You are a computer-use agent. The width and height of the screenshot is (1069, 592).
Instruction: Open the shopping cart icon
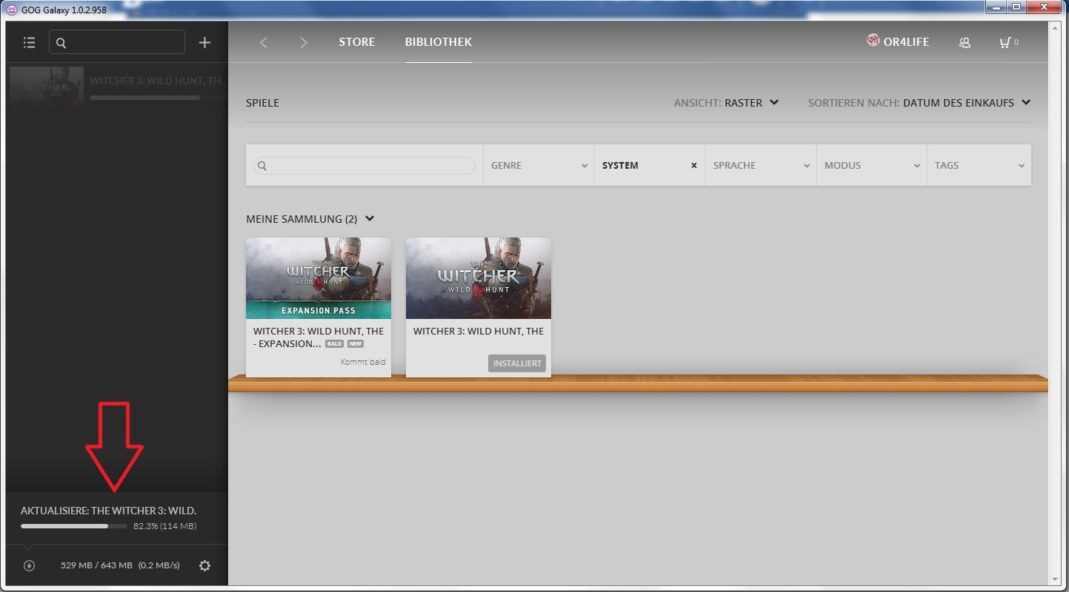tap(1005, 42)
